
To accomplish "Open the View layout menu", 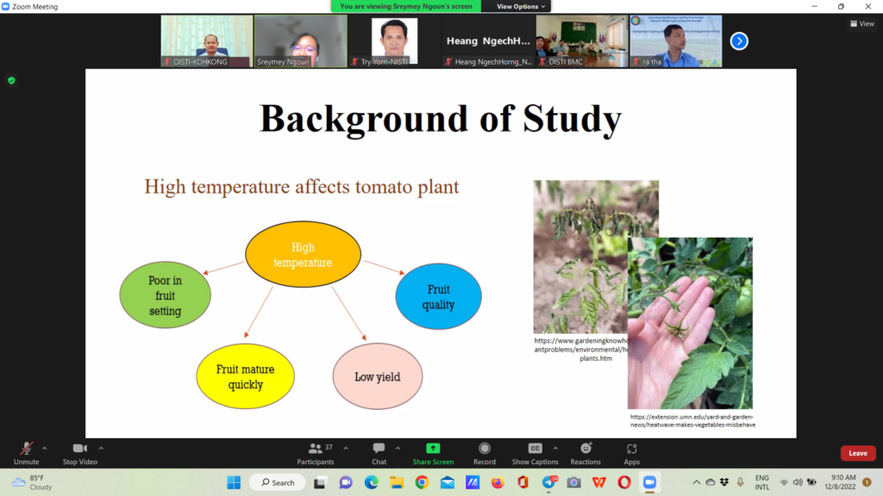I will (x=861, y=23).
